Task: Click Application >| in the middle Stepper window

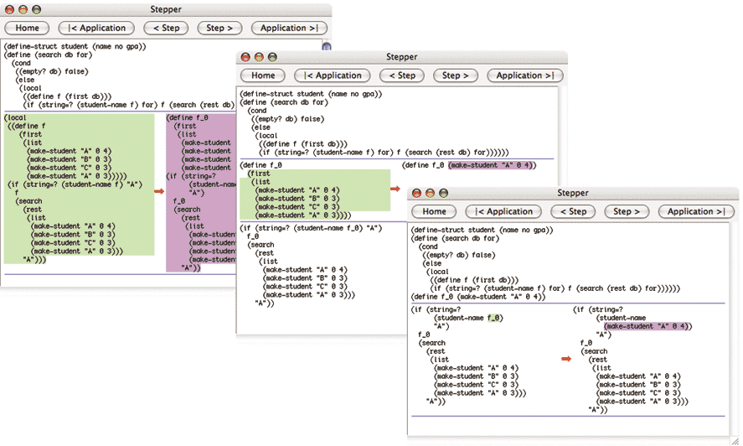Action: click(x=525, y=75)
